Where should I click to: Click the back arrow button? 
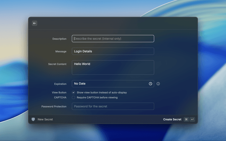click(35, 23)
